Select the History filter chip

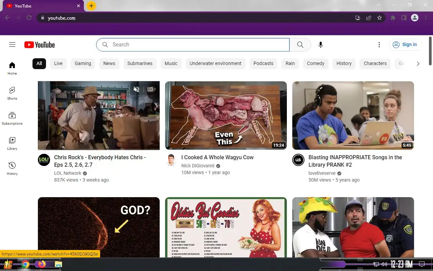coord(344,63)
